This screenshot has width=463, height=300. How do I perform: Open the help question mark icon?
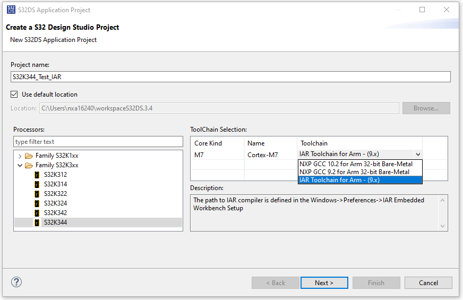pos(16,282)
